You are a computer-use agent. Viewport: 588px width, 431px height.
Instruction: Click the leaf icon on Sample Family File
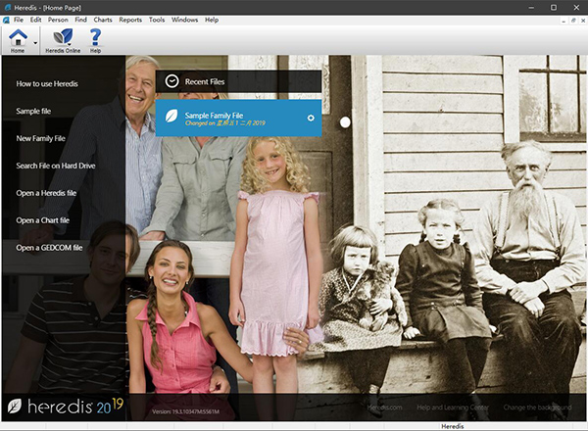pyautogui.click(x=171, y=117)
